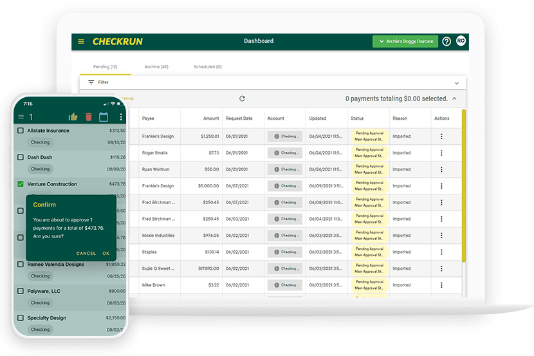534x356 pixels.
Task: Click '0 payments totaling $0.00 selected' text
Action: 396,98
